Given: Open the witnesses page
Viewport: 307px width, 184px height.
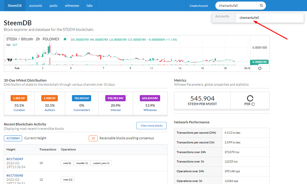Looking at the screenshot, I should [72, 6].
